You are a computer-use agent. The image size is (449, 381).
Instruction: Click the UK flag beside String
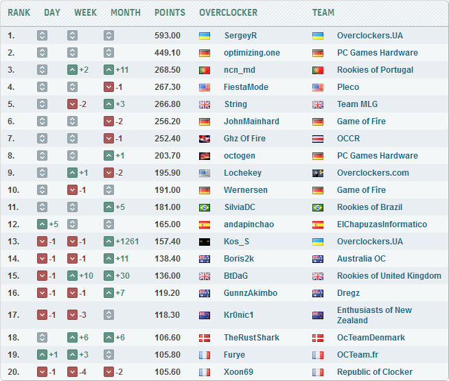tap(205, 104)
